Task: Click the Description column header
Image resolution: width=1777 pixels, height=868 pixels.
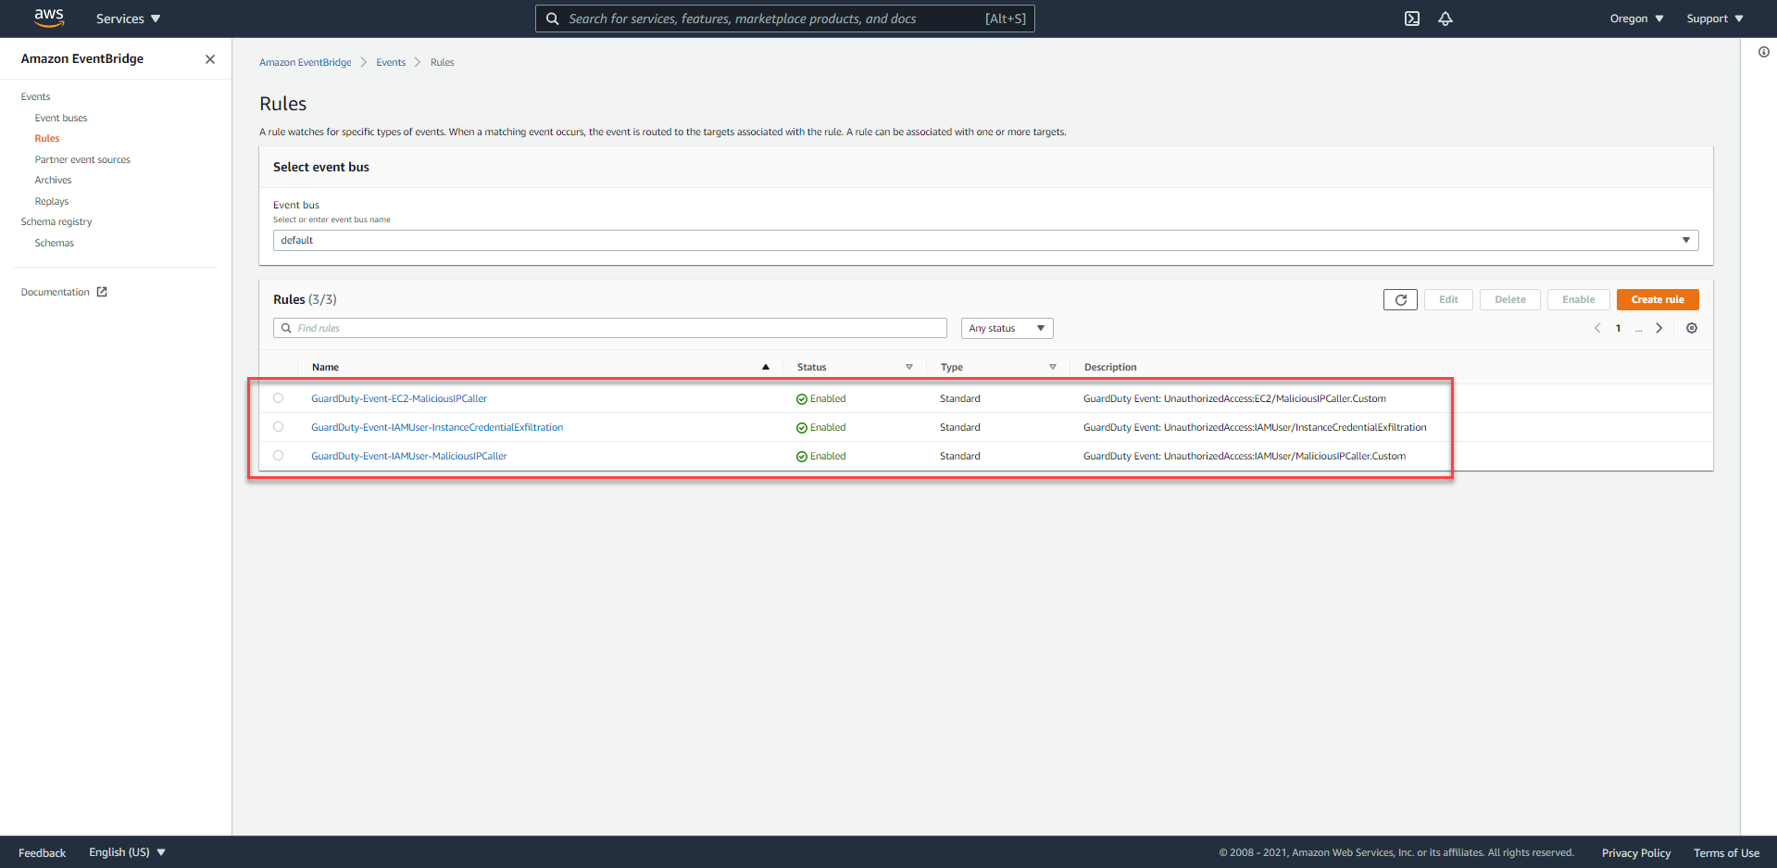Action: (1110, 367)
